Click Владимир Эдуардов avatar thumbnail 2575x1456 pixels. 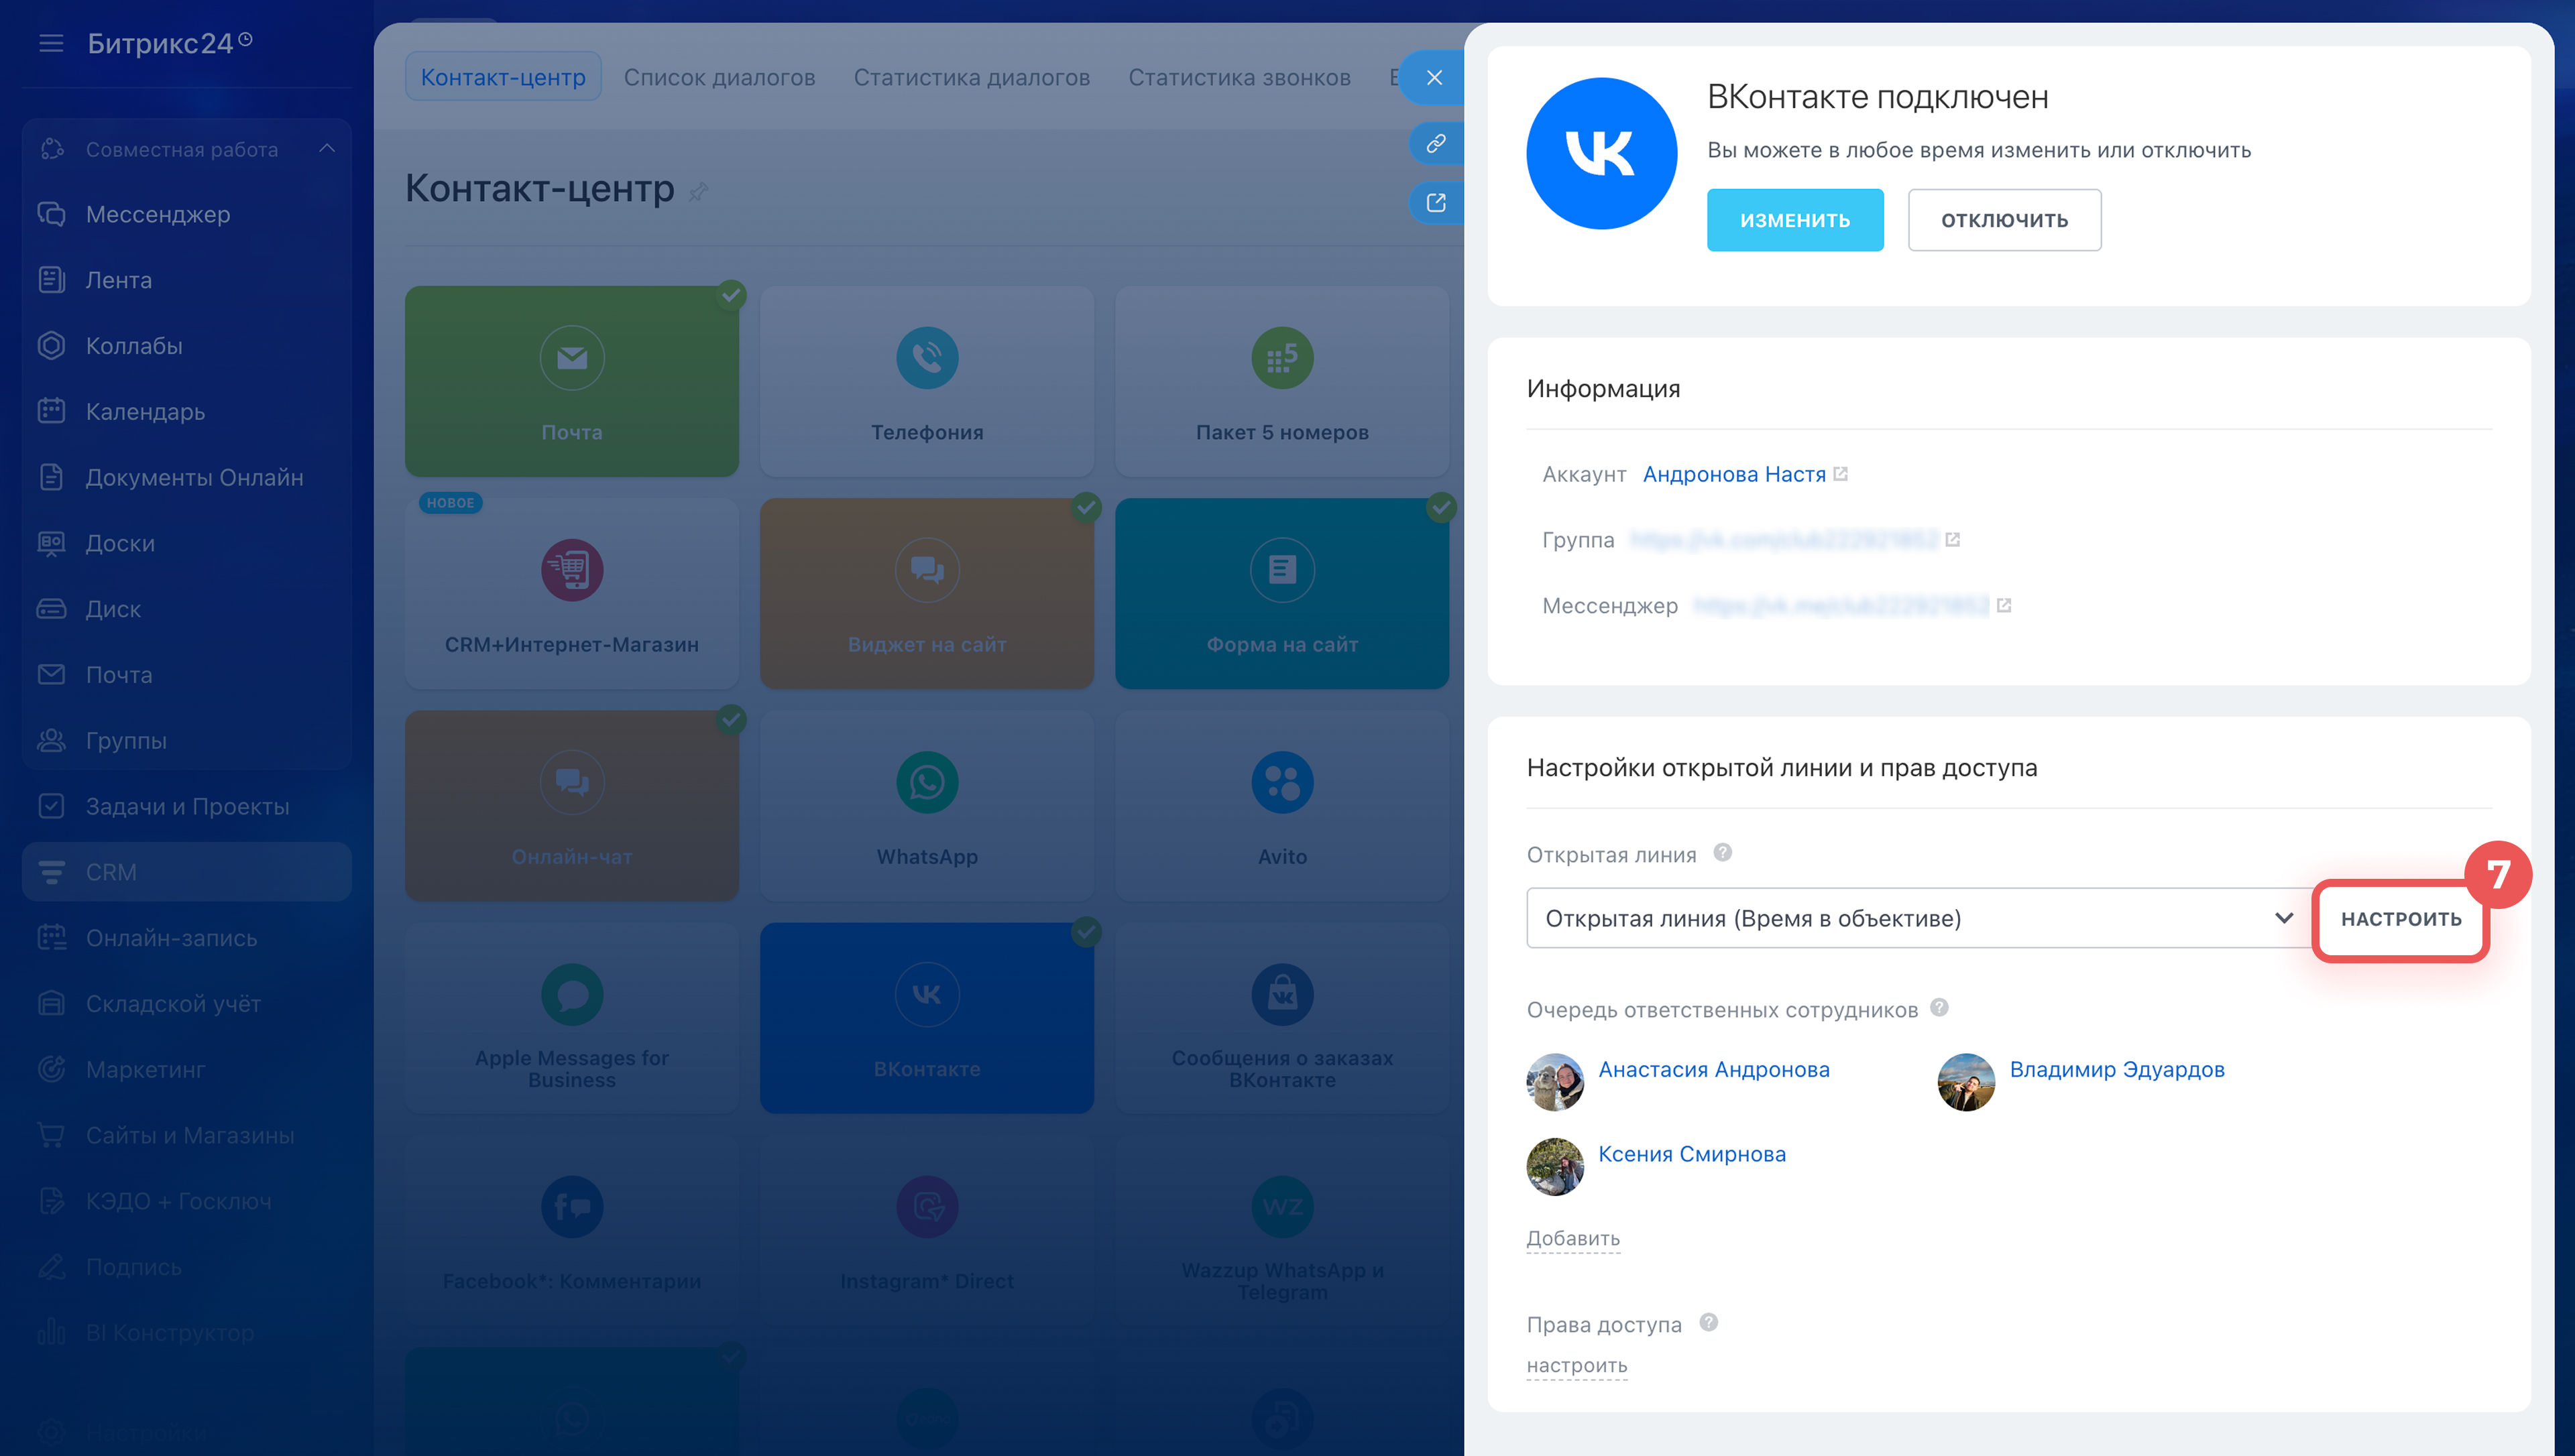[x=1965, y=1081]
